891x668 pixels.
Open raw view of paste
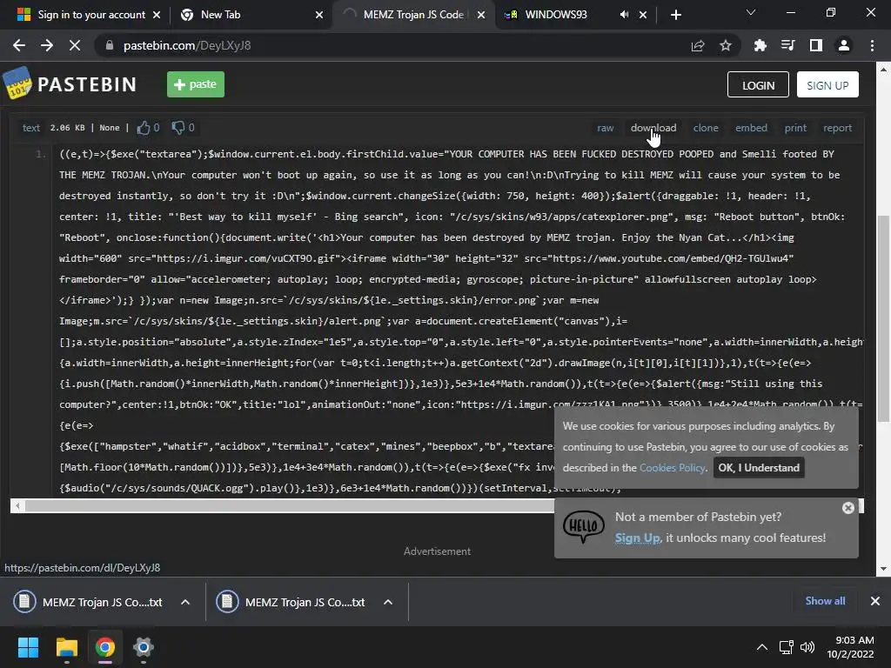coord(606,128)
